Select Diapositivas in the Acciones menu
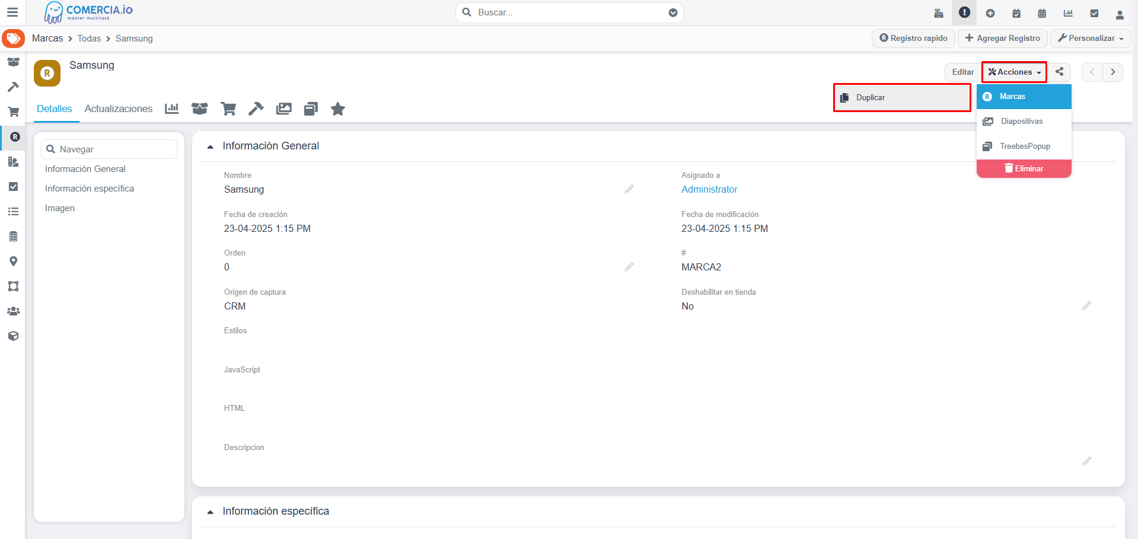Screen dimensions: 1138x539 [1024, 122]
